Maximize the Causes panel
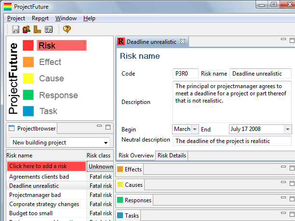295x221 pixels. 292,183
